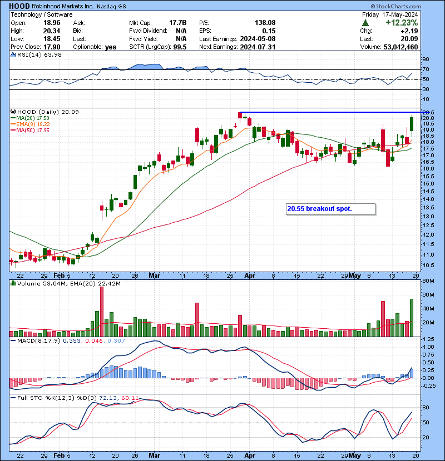The height and width of the screenshot is (461, 445).
Task: Select the HOOD ticker symbol in the header
Action: tap(19, 6)
